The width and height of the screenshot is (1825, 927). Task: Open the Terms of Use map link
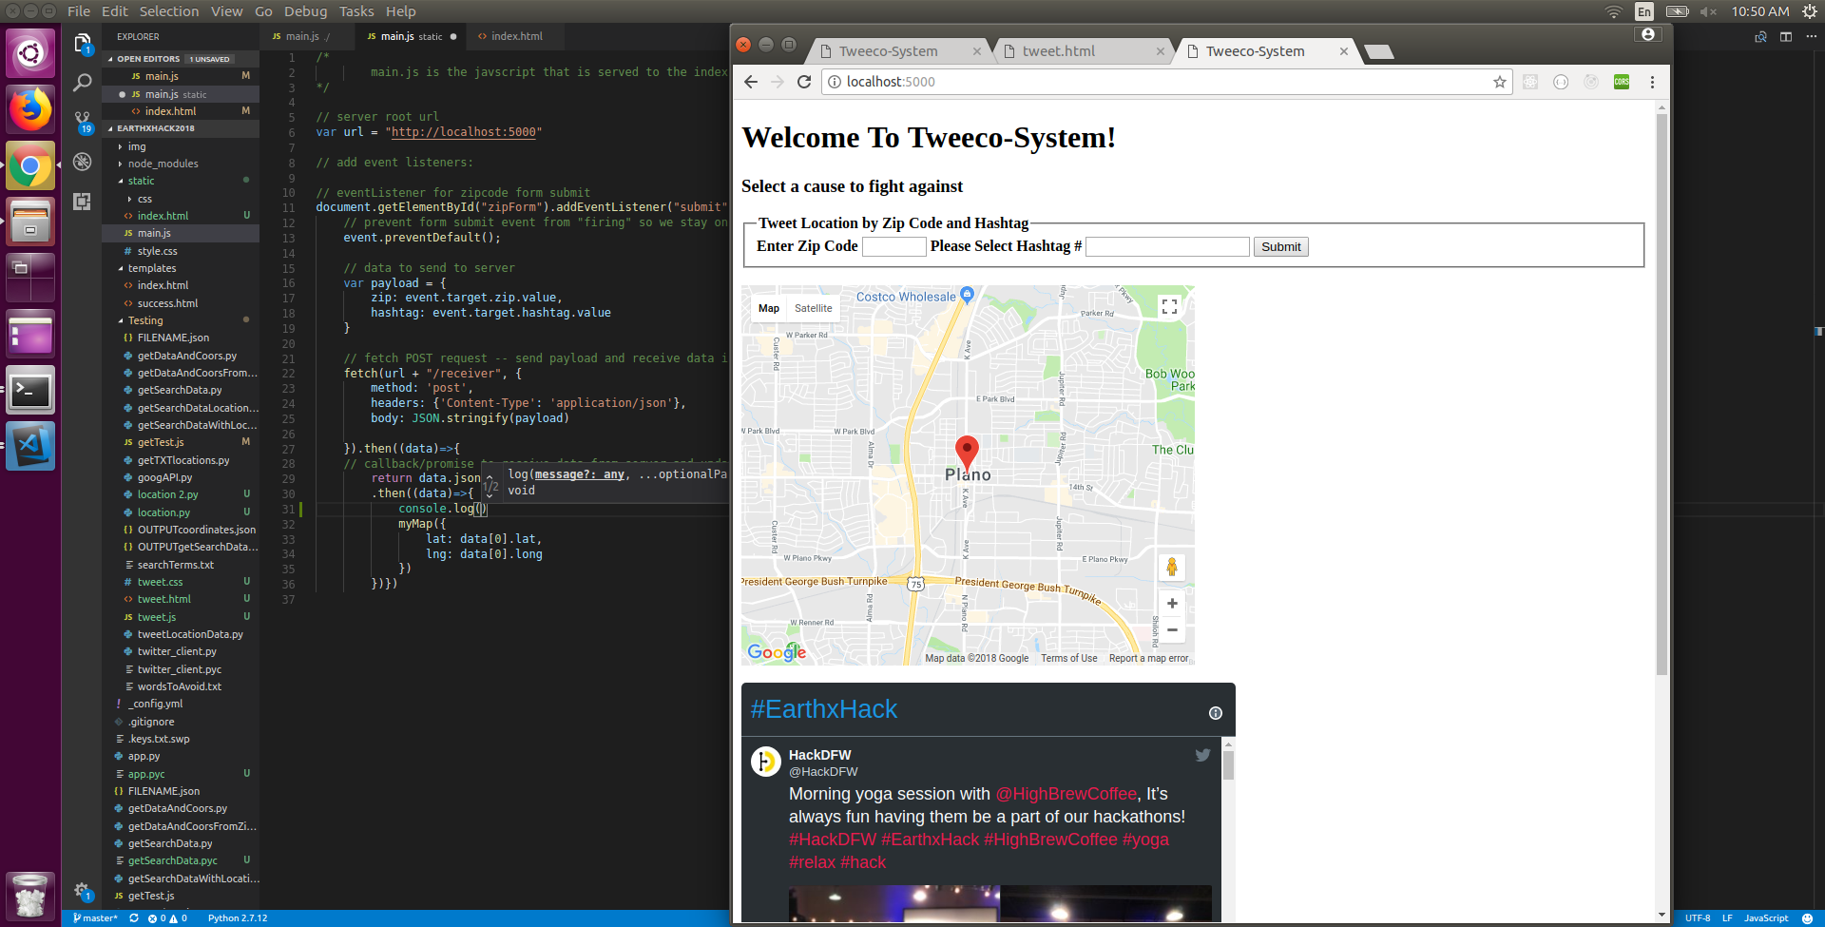1068,658
